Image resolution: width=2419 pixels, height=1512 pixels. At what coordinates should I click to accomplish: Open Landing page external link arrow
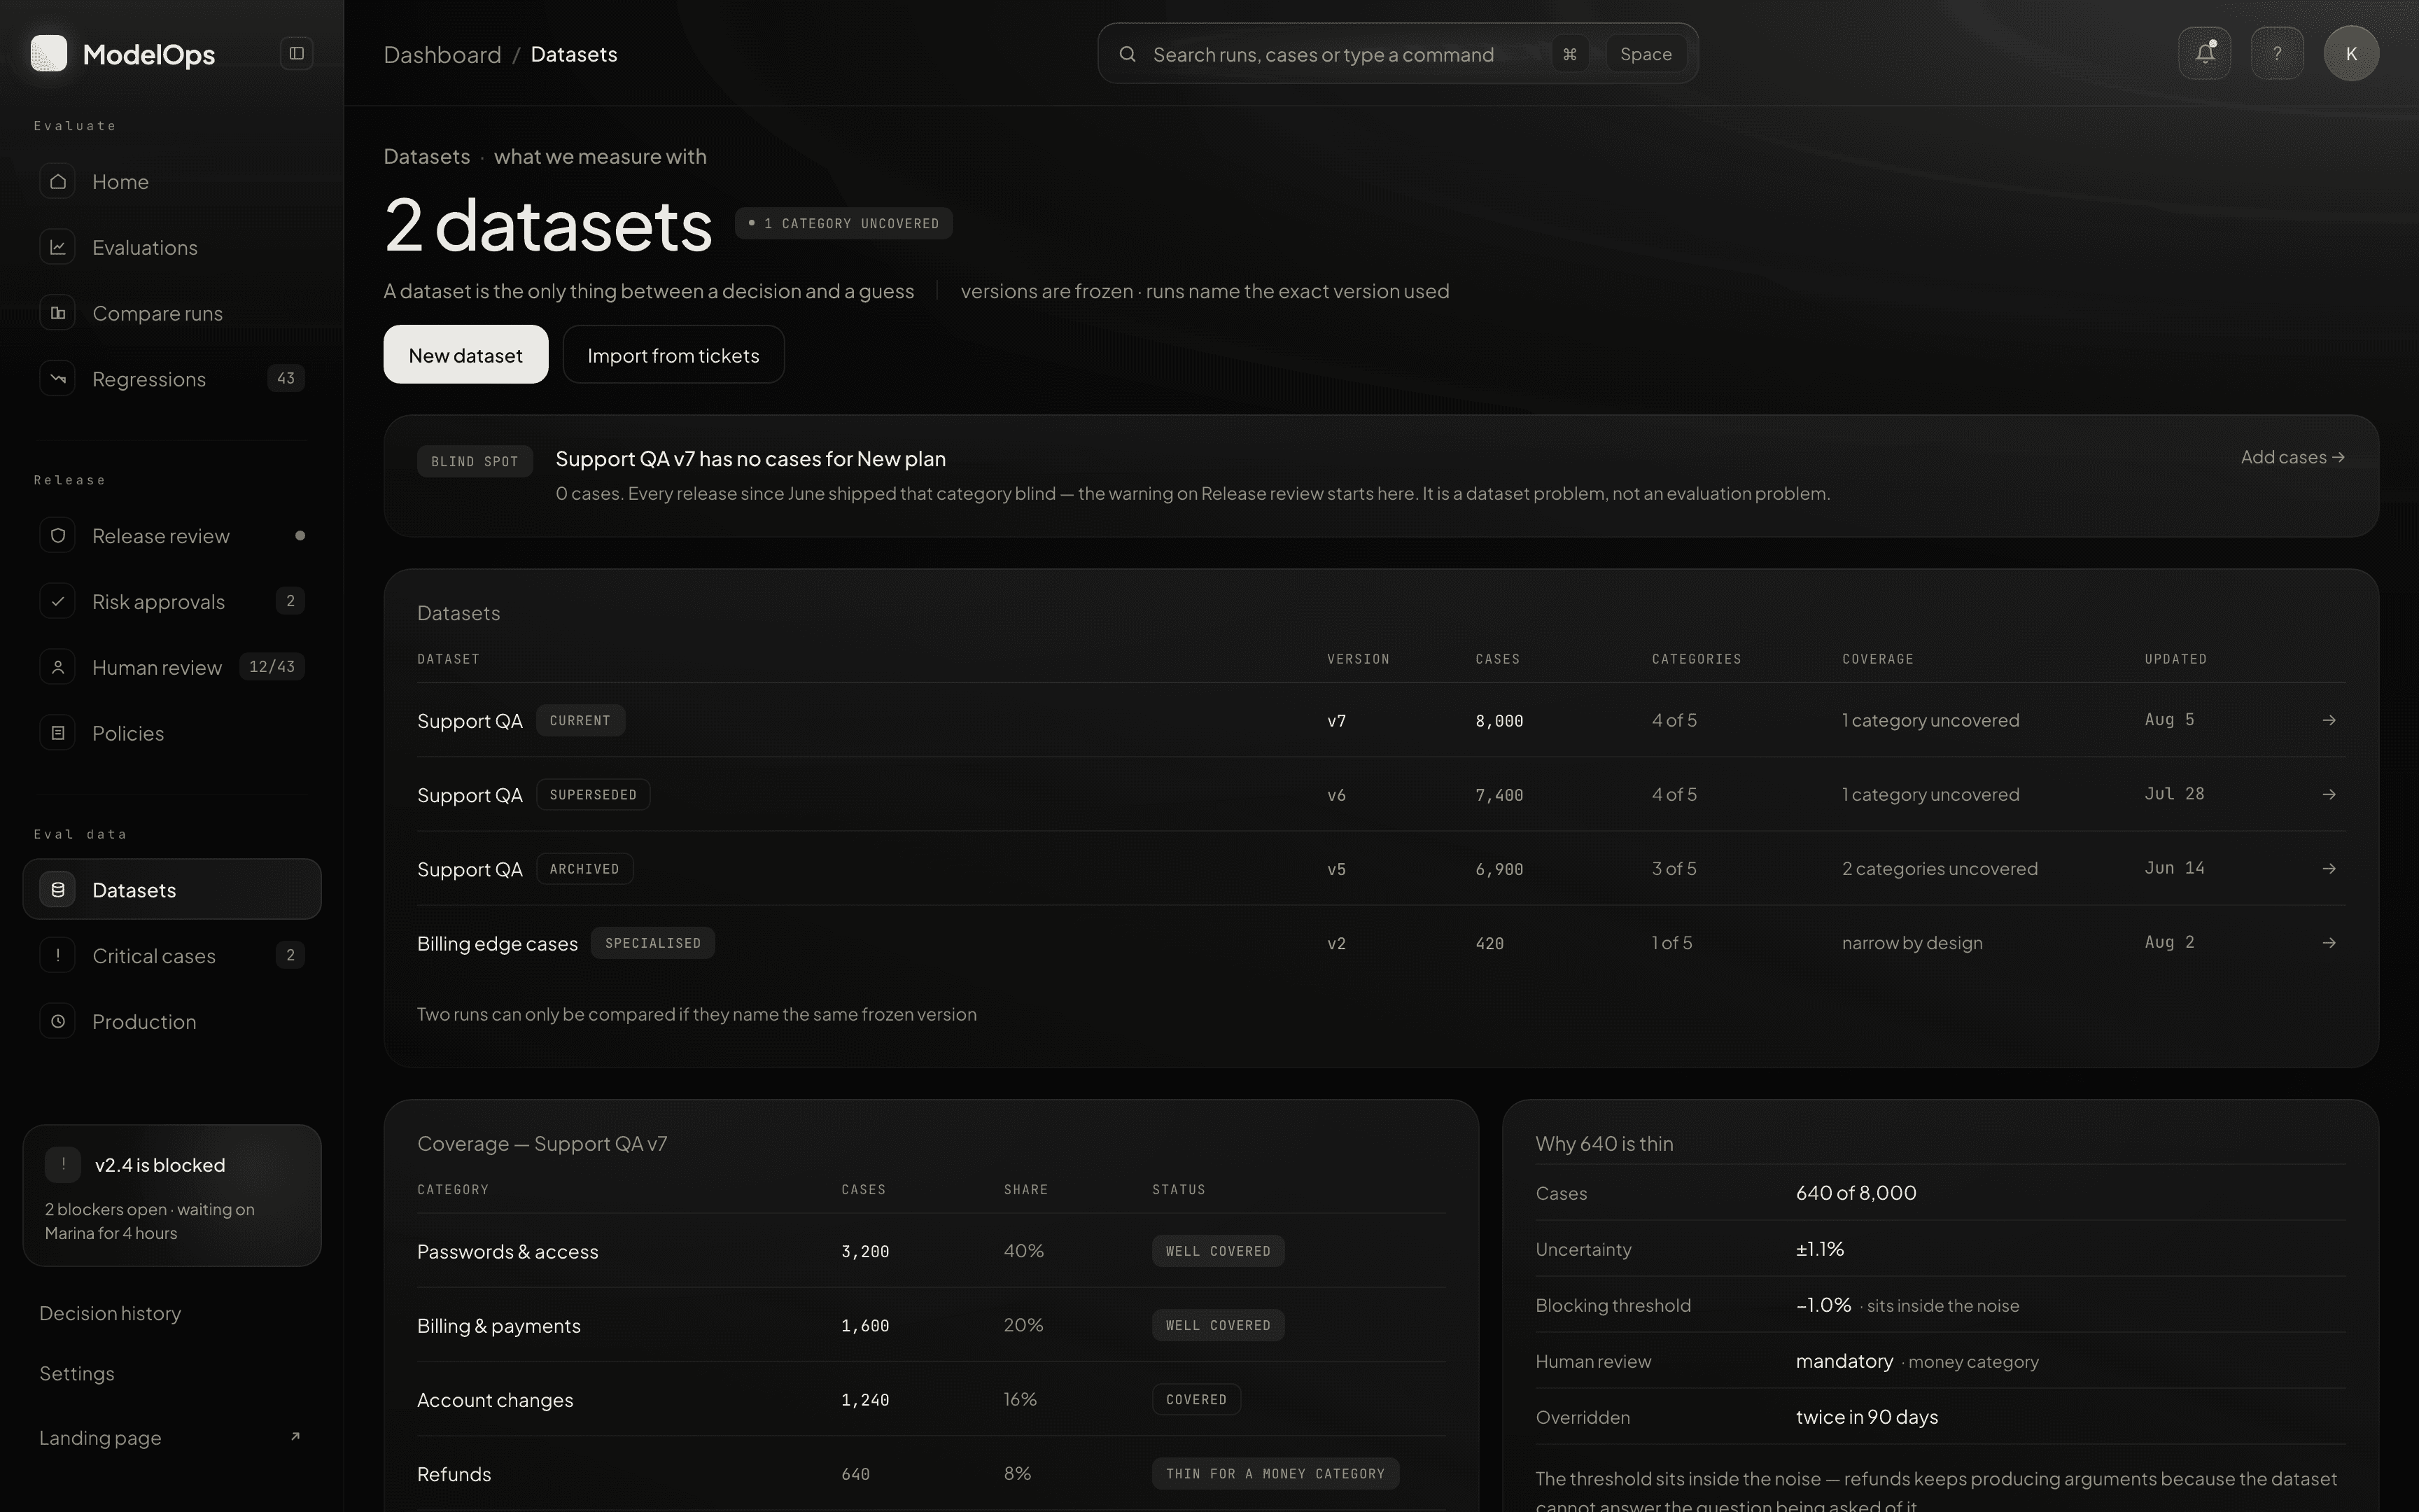(295, 1437)
